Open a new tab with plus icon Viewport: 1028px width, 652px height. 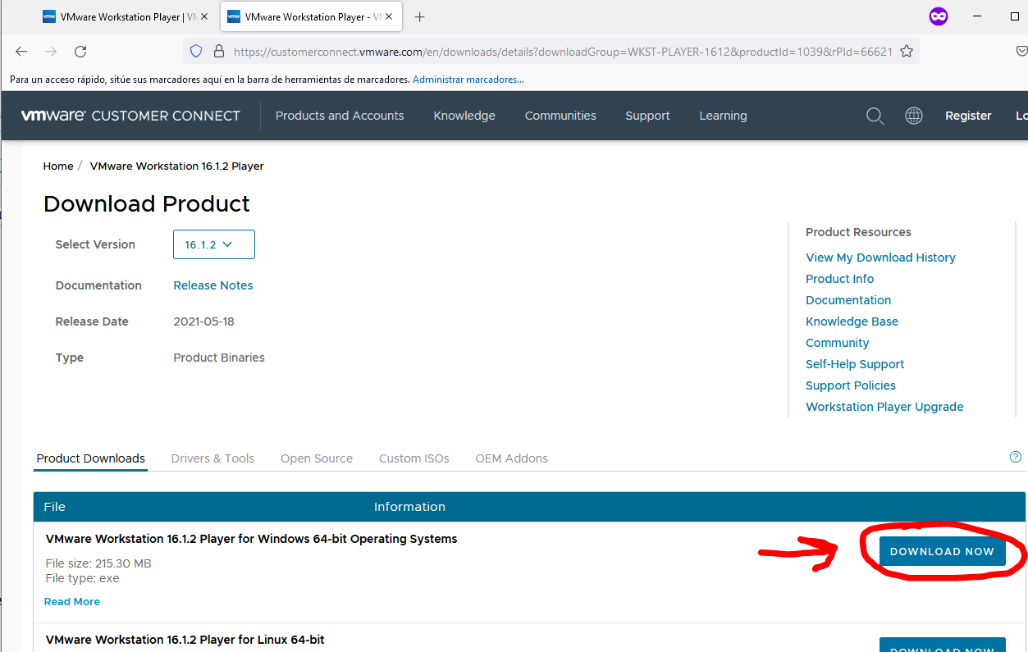click(x=420, y=16)
